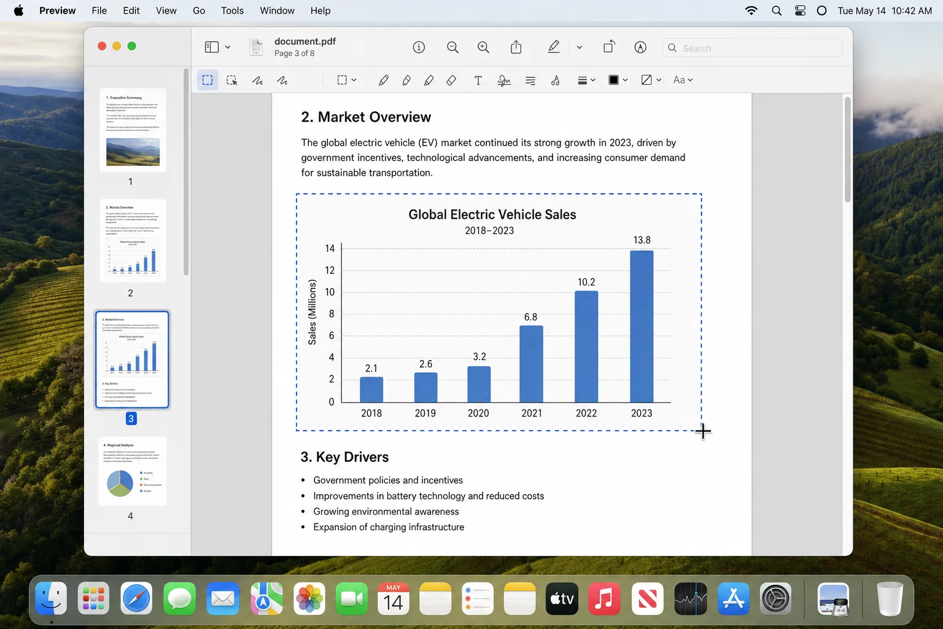The width and height of the screenshot is (943, 629).
Task: Select the Rectangular Selection tool
Action: coord(208,80)
